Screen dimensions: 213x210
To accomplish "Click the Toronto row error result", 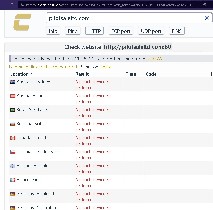I will pos(93,141).
